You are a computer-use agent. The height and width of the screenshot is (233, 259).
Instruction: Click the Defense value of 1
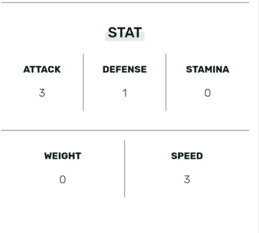click(x=125, y=93)
